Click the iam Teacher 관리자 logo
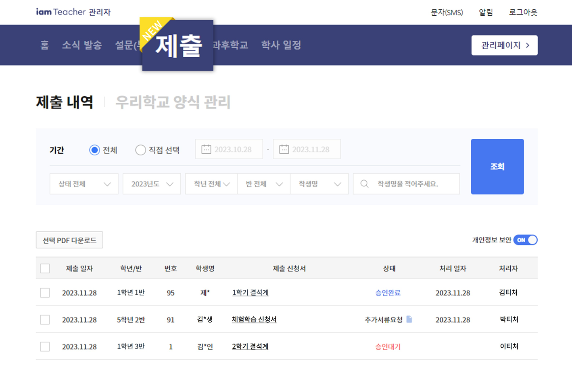572x365 pixels. [x=73, y=12]
